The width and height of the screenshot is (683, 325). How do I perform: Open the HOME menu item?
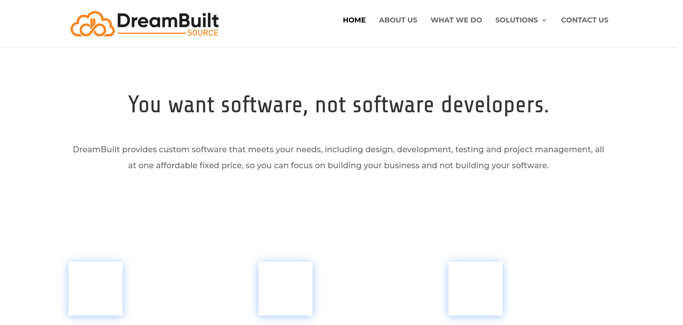[354, 20]
